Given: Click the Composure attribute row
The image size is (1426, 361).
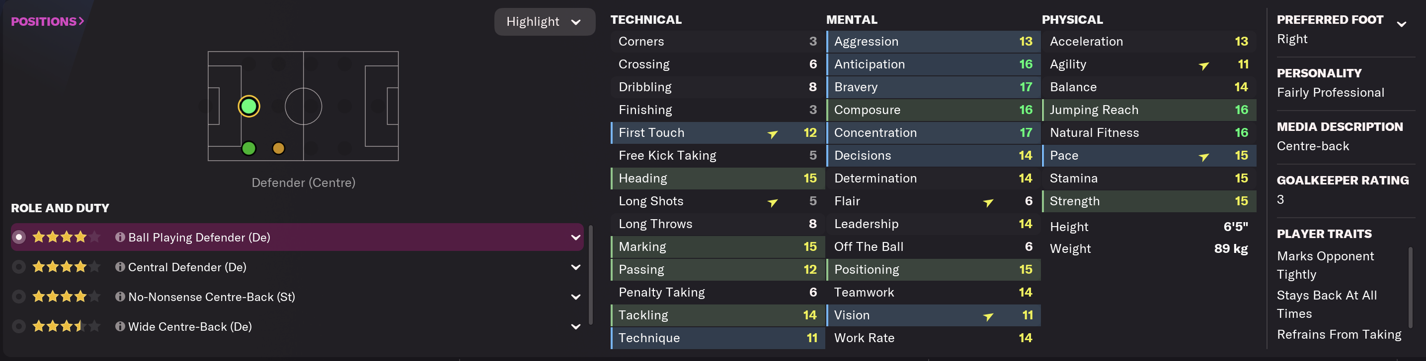Looking at the screenshot, I should [933, 110].
